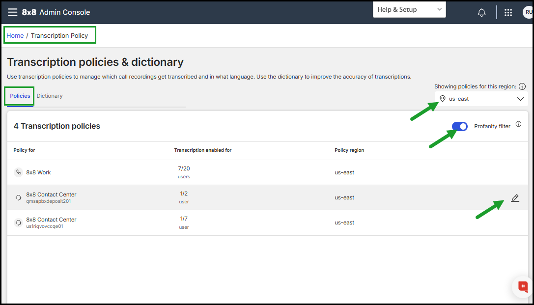Viewport: 534px width, 305px height.
Task: Click the location pin in region selector
Action: tap(443, 99)
